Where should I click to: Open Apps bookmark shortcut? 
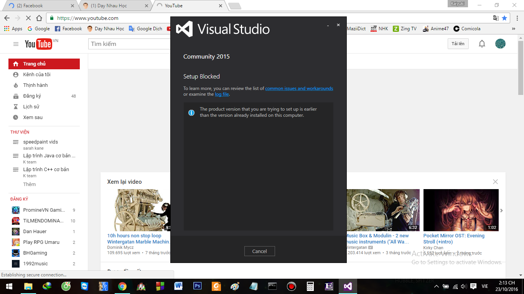click(13, 29)
